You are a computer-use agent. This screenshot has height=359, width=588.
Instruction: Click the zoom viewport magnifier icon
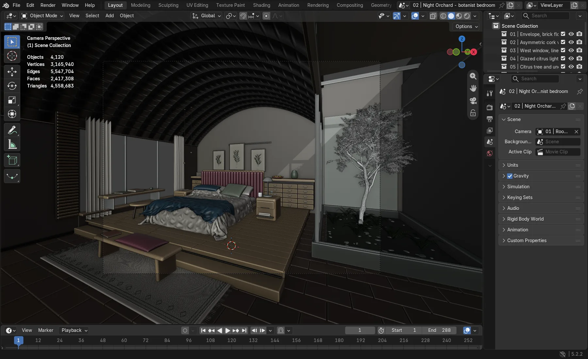473,76
